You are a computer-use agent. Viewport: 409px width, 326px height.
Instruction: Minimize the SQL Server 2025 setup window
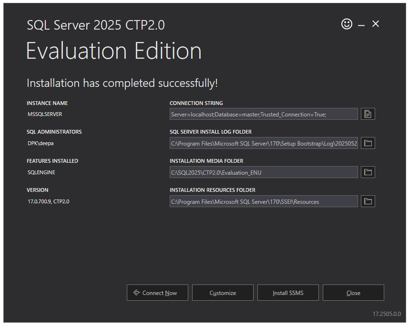(x=361, y=23)
